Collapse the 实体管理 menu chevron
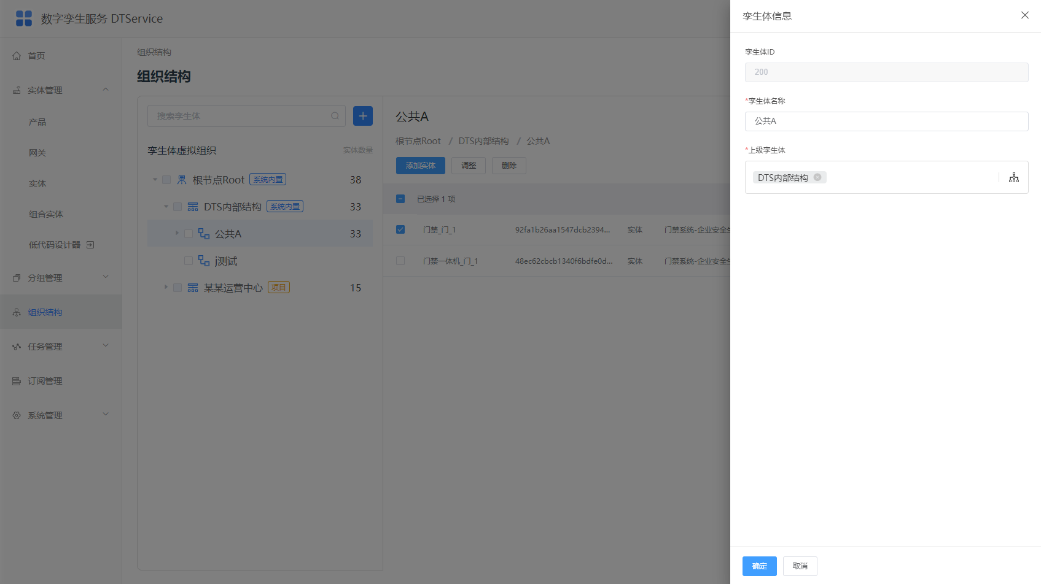 pos(106,90)
